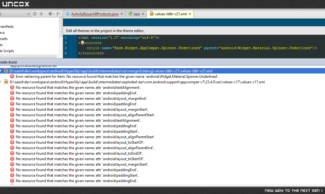325x194 pixels.
Task: Click the project panel horizontal scrollbar
Action: tap(28, 56)
